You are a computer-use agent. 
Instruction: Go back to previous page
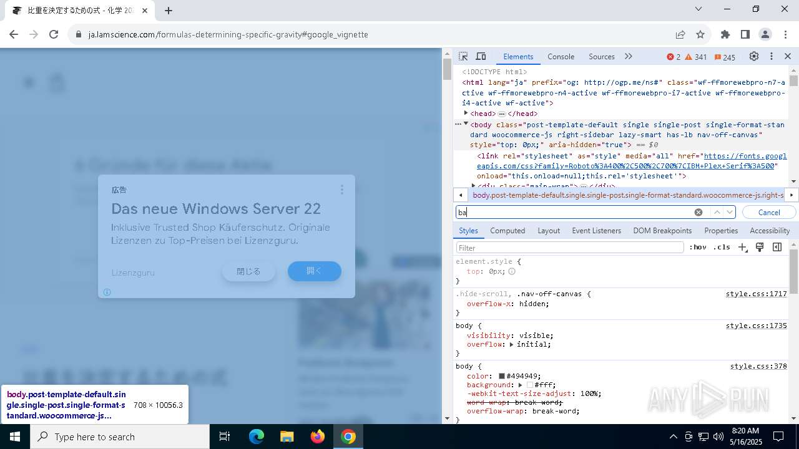click(x=14, y=34)
